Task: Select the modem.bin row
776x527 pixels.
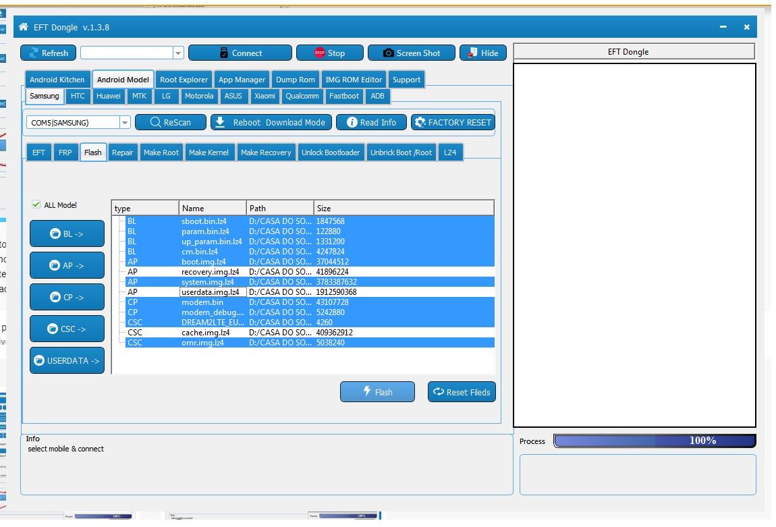Action: click(x=310, y=302)
